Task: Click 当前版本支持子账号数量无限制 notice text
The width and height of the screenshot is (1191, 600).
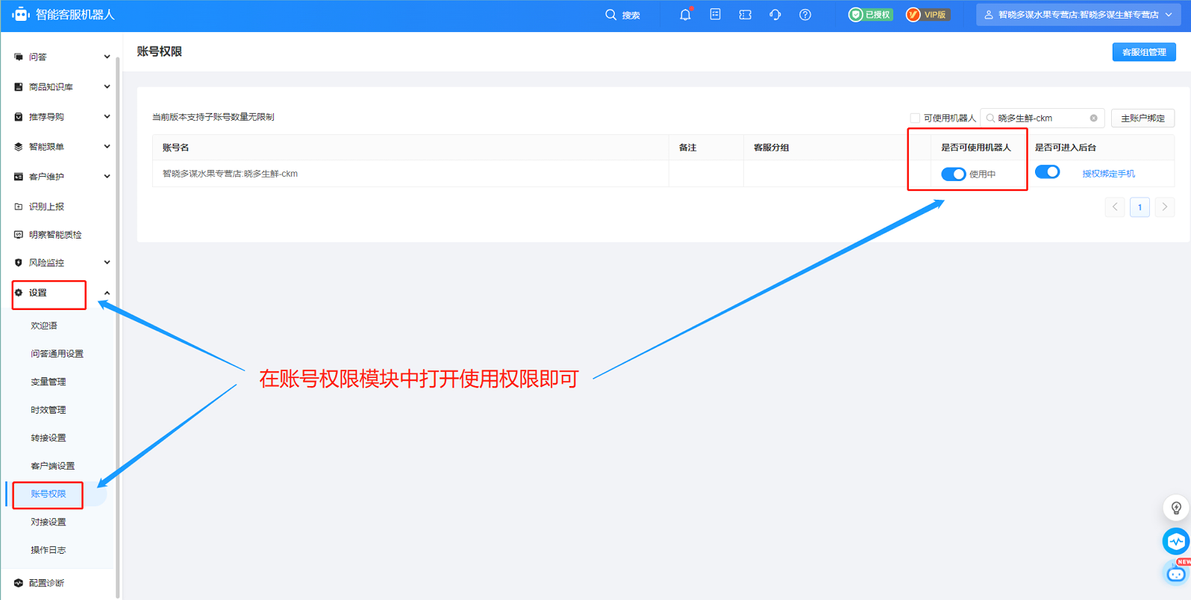Action: [x=213, y=117]
